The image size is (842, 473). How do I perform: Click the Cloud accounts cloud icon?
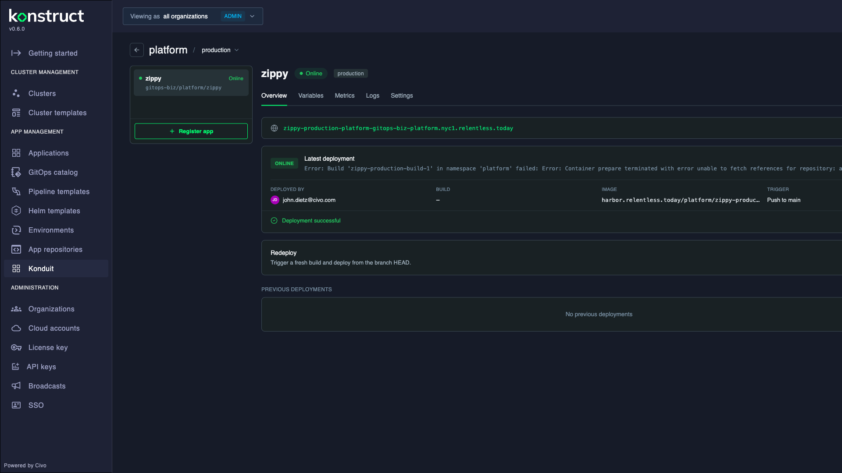pos(16,328)
